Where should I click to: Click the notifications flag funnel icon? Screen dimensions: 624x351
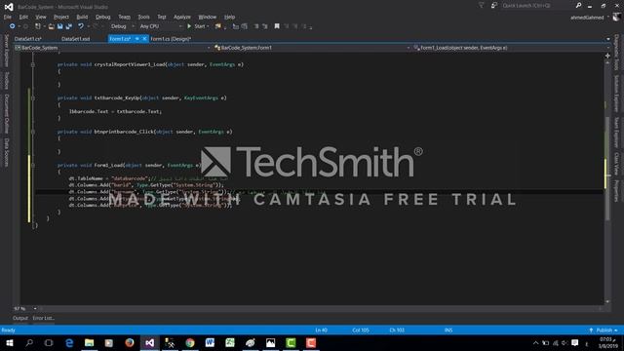click(481, 6)
